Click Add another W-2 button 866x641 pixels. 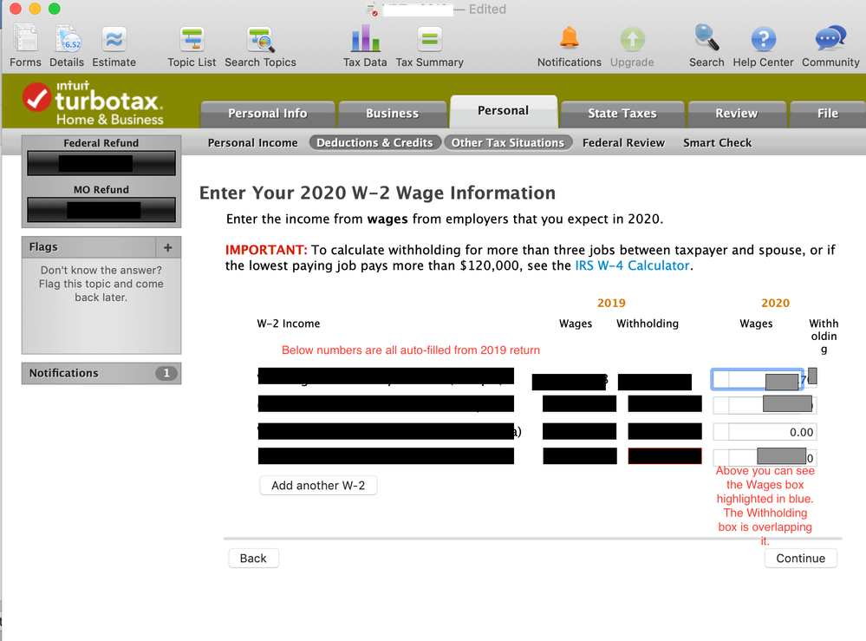point(318,486)
